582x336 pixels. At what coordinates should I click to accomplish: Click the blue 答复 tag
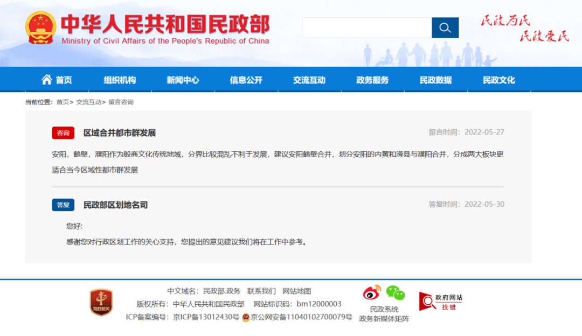[63, 205]
